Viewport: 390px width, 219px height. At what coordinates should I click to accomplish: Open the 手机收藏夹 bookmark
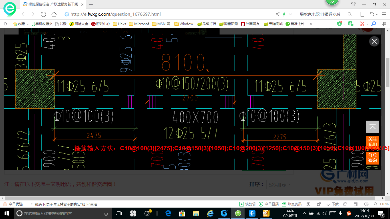[x=42, y=24]
